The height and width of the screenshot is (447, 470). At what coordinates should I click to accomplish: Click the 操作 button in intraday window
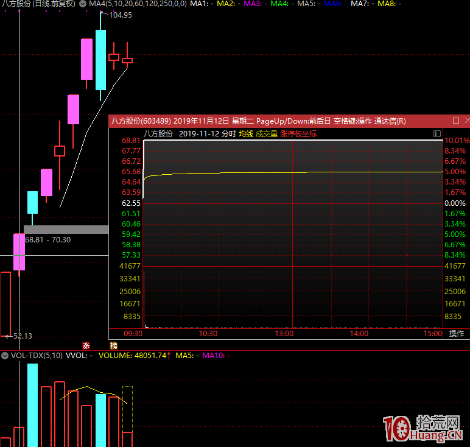457,333
